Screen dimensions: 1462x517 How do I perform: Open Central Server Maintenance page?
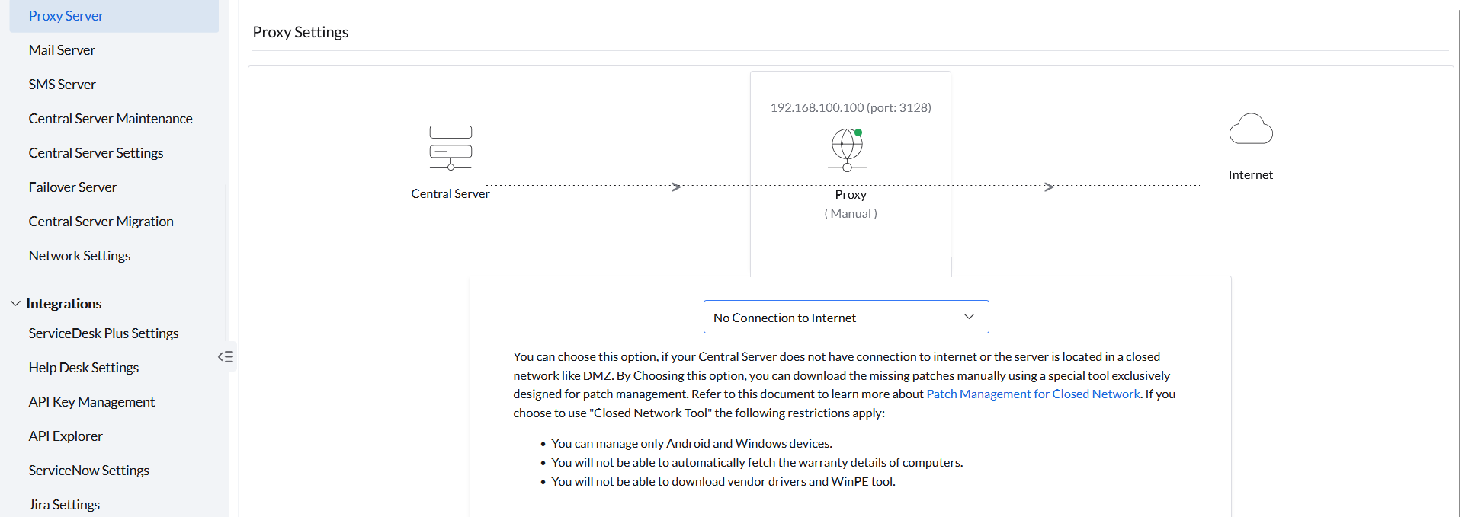(111, 119)
